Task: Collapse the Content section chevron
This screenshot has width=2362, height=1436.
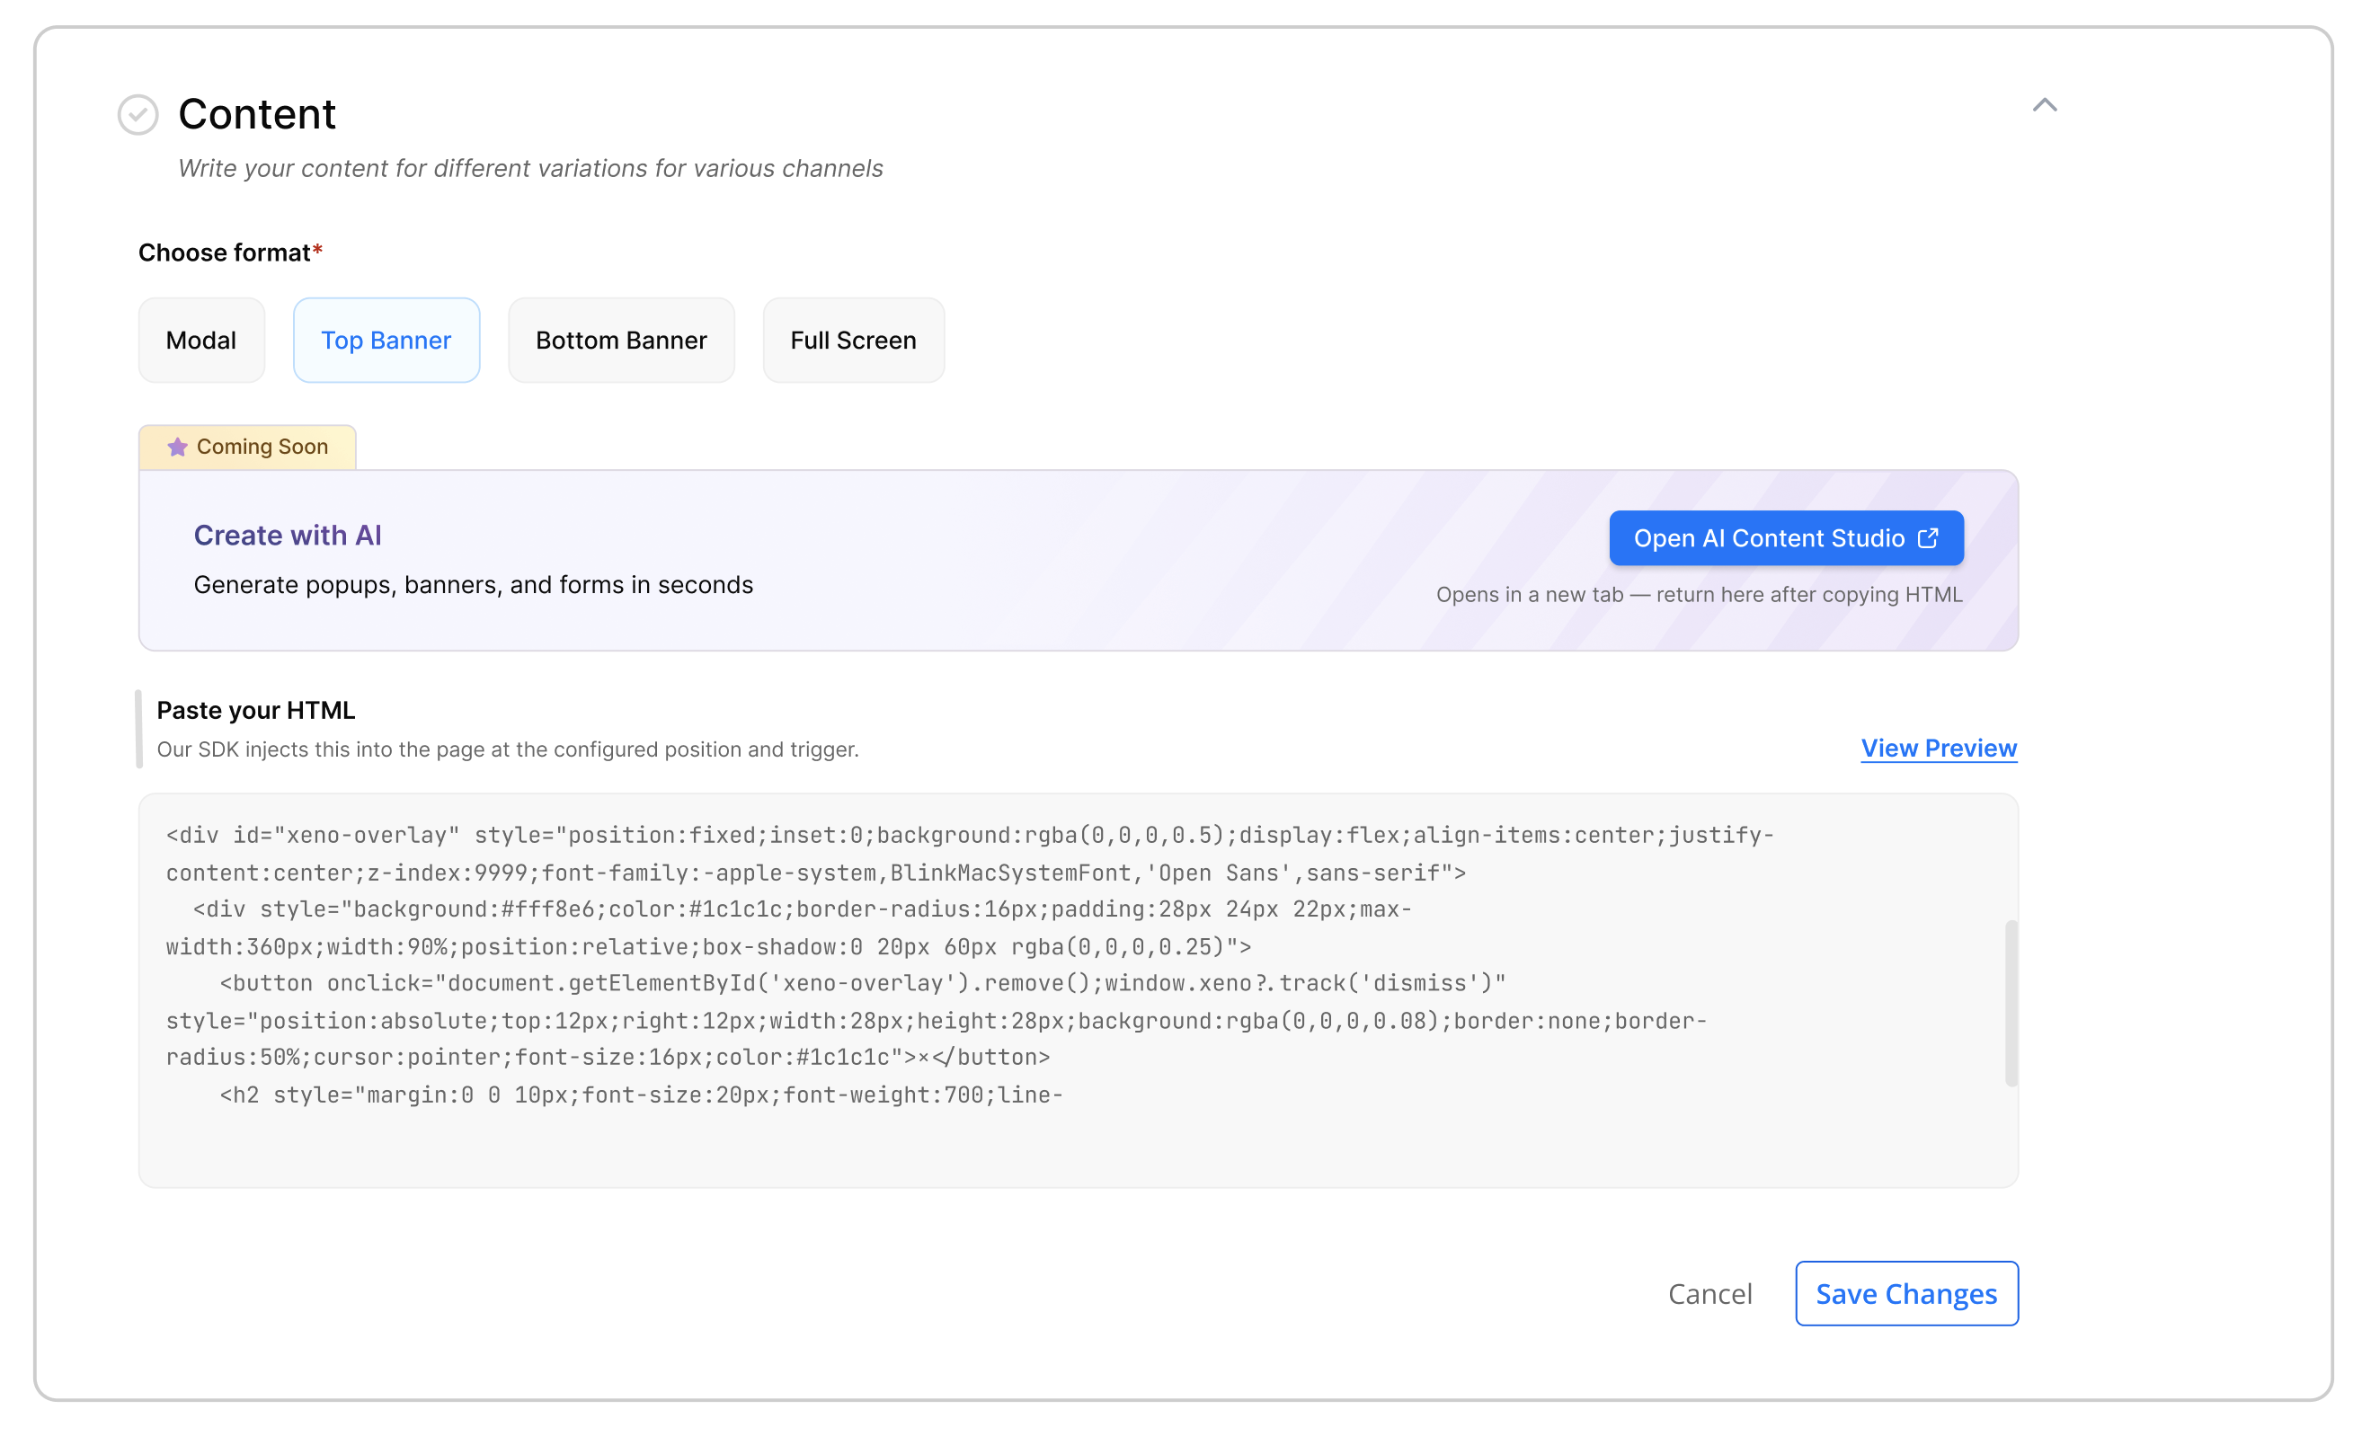Action: tap(2045, 105)
